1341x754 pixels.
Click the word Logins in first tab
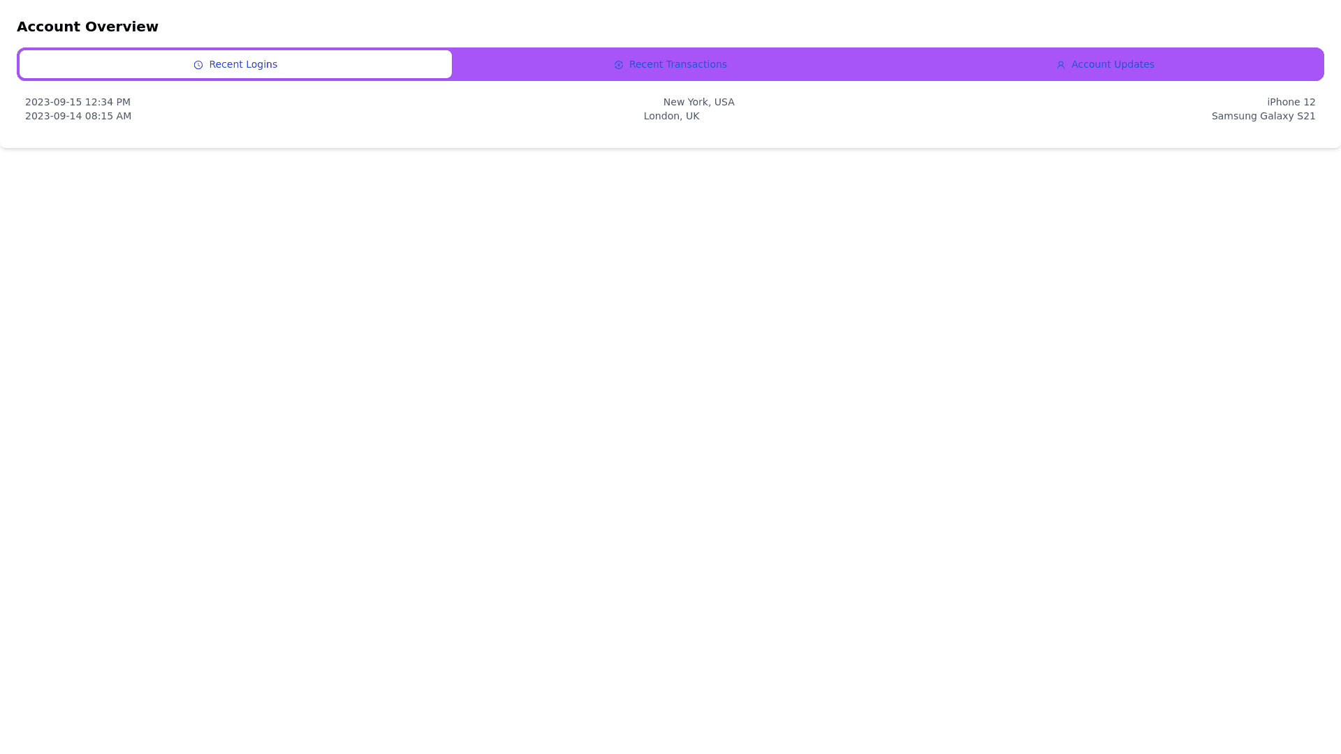pos(261,64)
